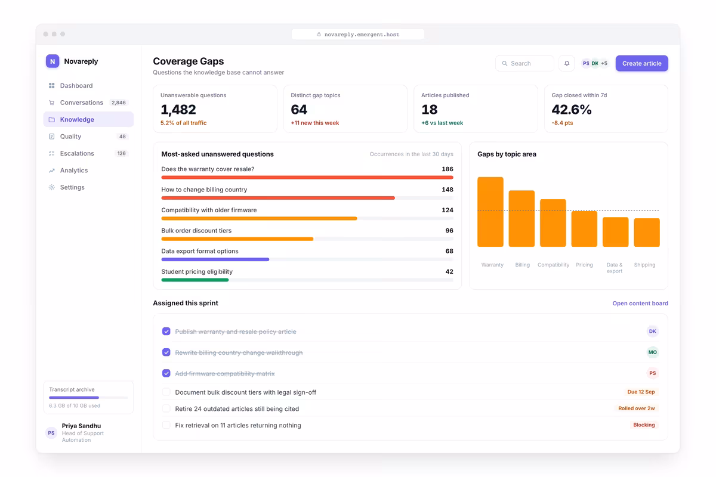716x477 pixels.
Task: Click PS assignee avatar on firmware task
Action: click(x=652, y=373)
